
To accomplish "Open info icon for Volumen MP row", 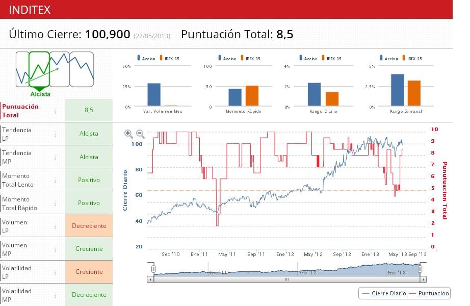I will (56, 249).
